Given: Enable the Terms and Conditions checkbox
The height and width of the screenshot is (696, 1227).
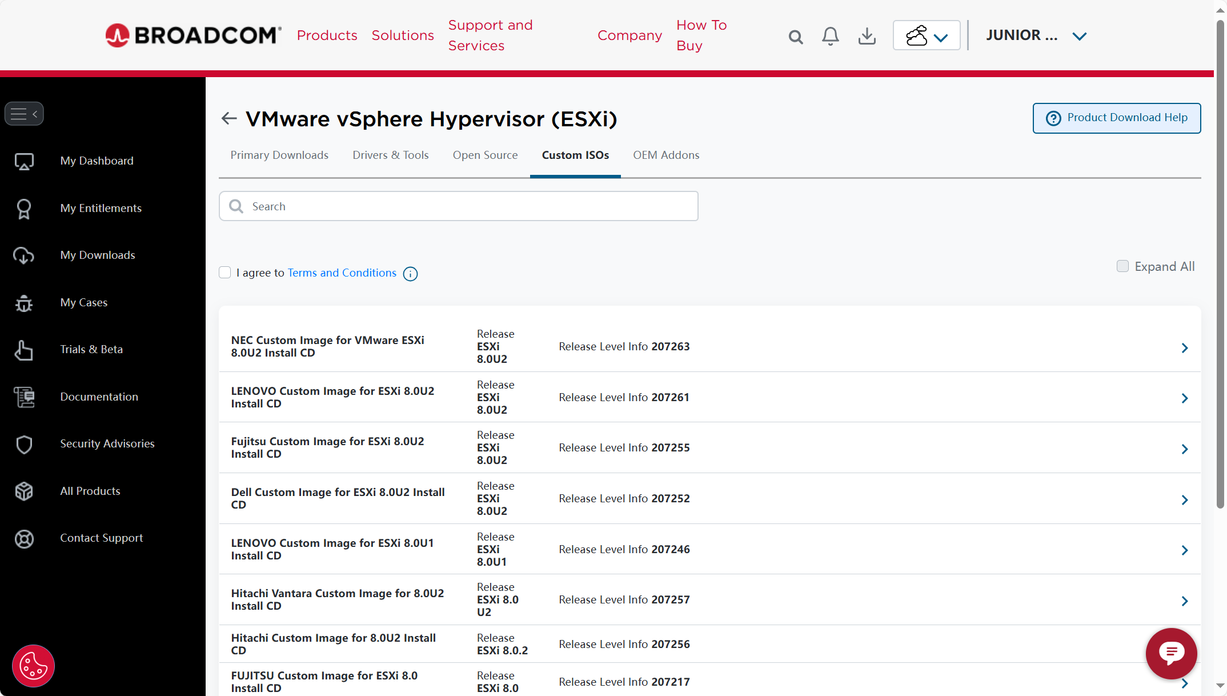Looking at the screenshot, I should (x=225, y=272).
